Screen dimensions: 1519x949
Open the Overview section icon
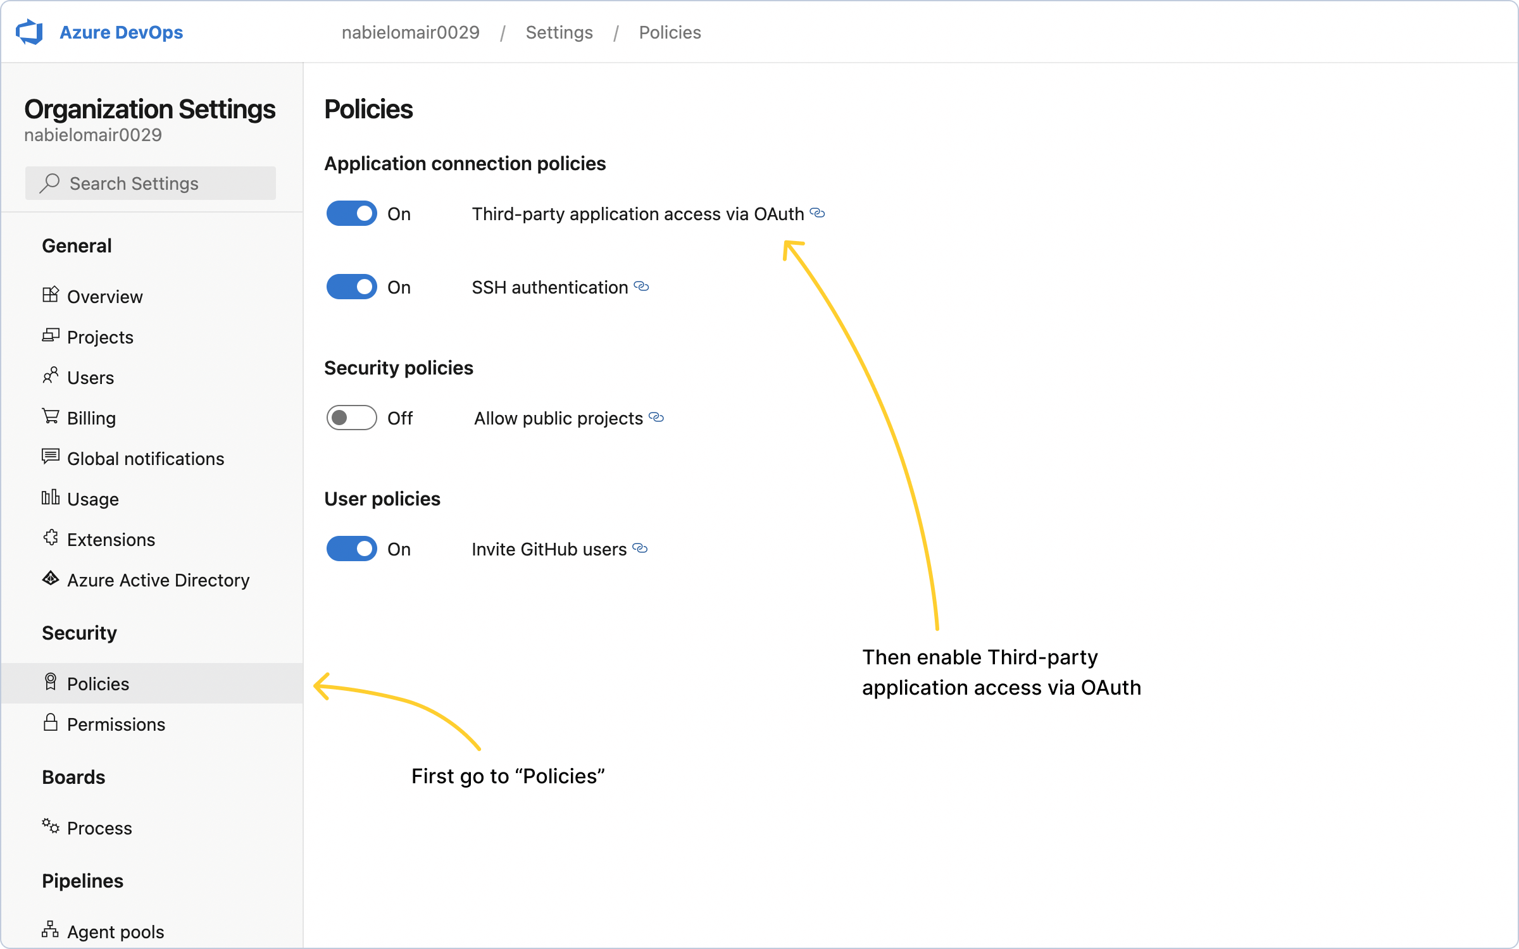coord(51,295)
